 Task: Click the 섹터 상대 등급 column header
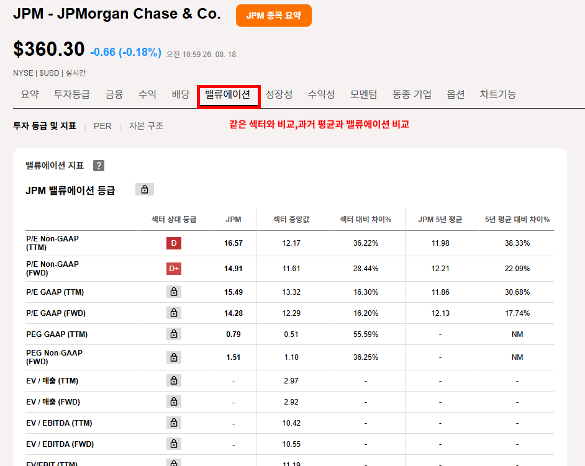coord(174,220)
